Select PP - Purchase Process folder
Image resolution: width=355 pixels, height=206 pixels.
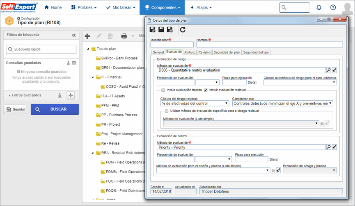pos(117,115)
